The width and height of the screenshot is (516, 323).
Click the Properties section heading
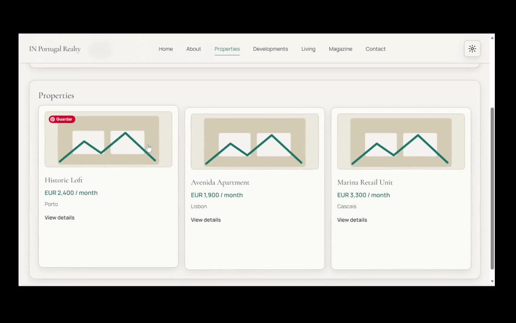(56, 96)
